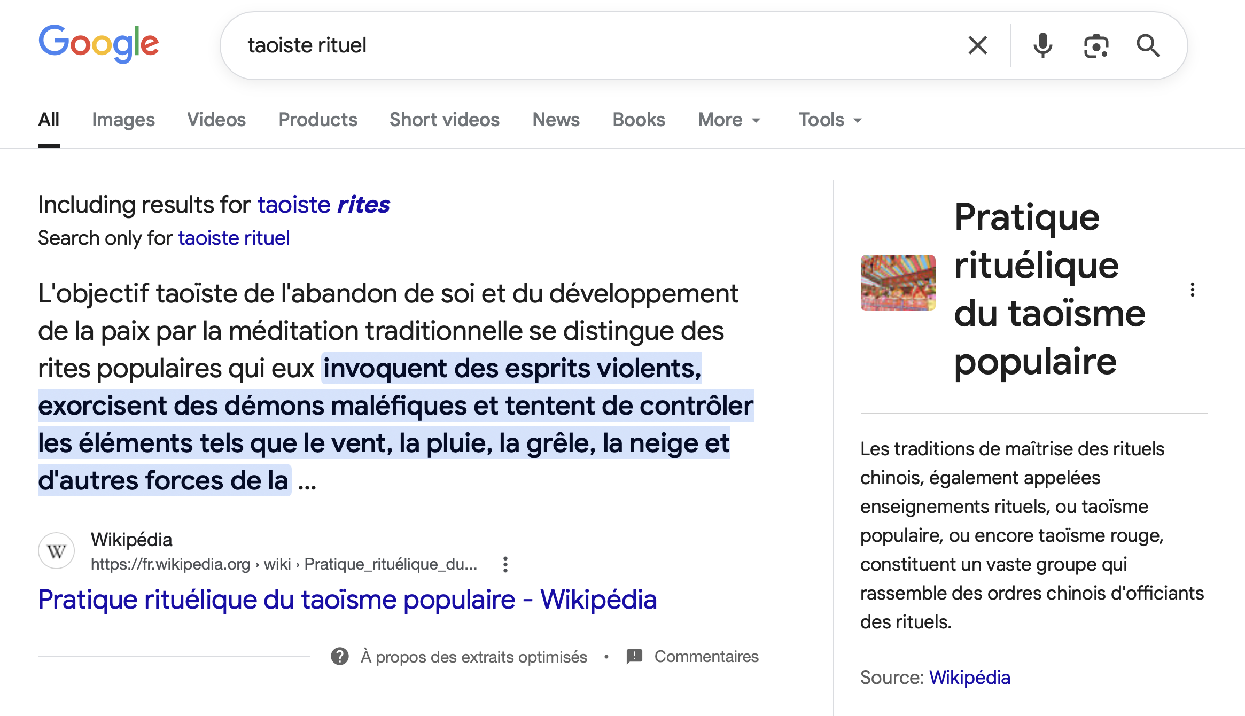The image size is (1245, 716).
Task: Search only for 'taoiste rituel' link
Action: coord(234,238)
